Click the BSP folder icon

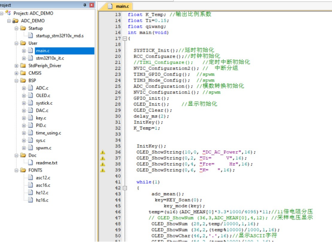click(23, 80)
